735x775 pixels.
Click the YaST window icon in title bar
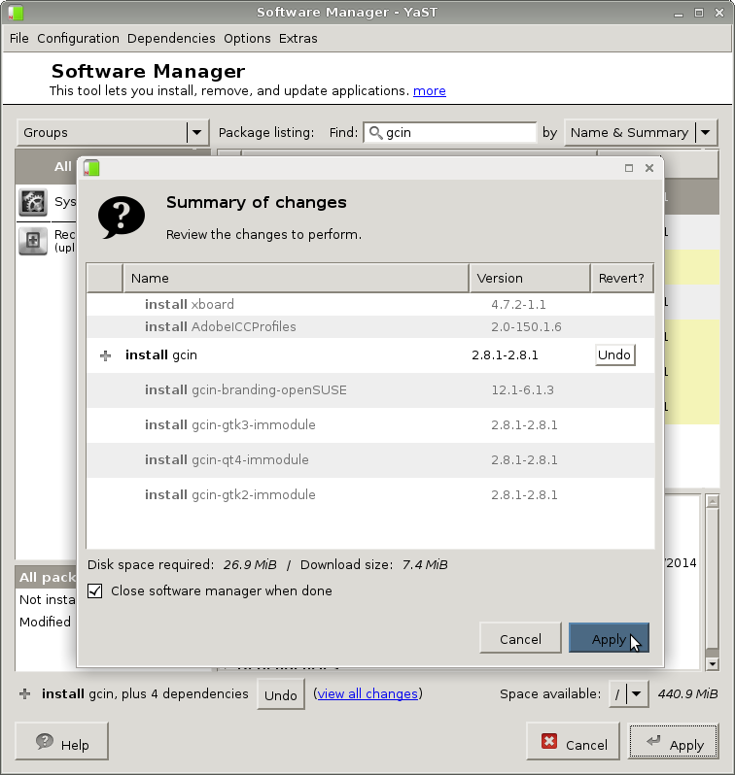(x=16, y=13)
